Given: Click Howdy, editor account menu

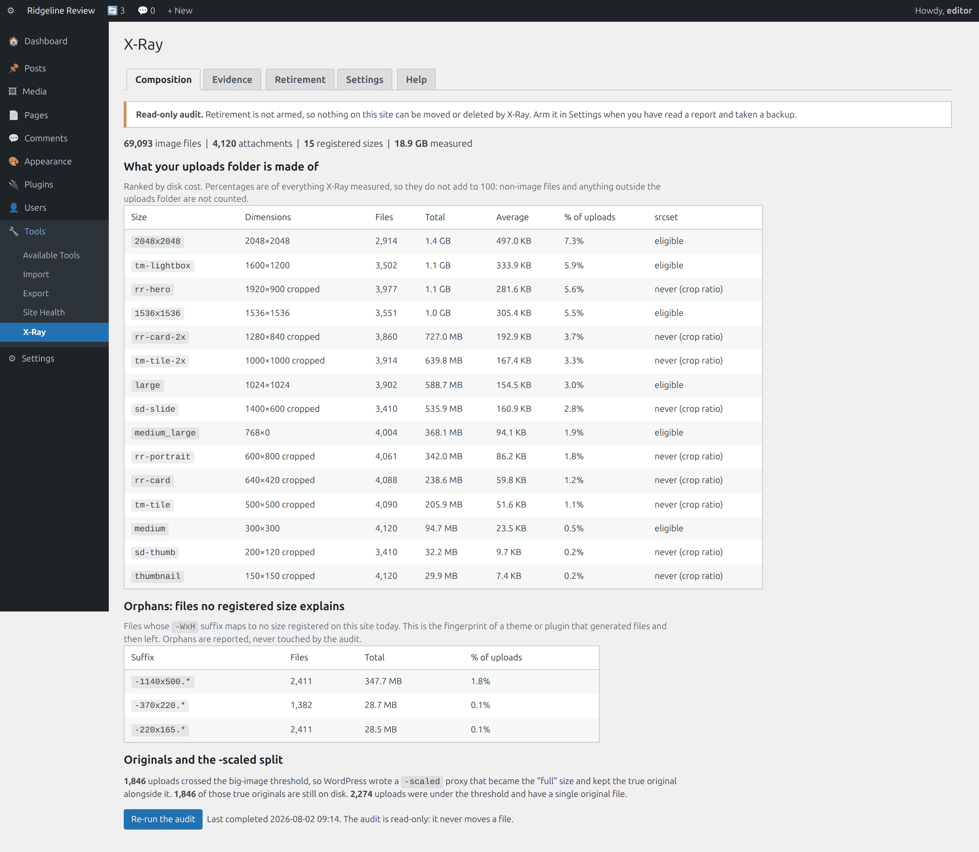Looking at the screenshot, I should click(943, 11).
